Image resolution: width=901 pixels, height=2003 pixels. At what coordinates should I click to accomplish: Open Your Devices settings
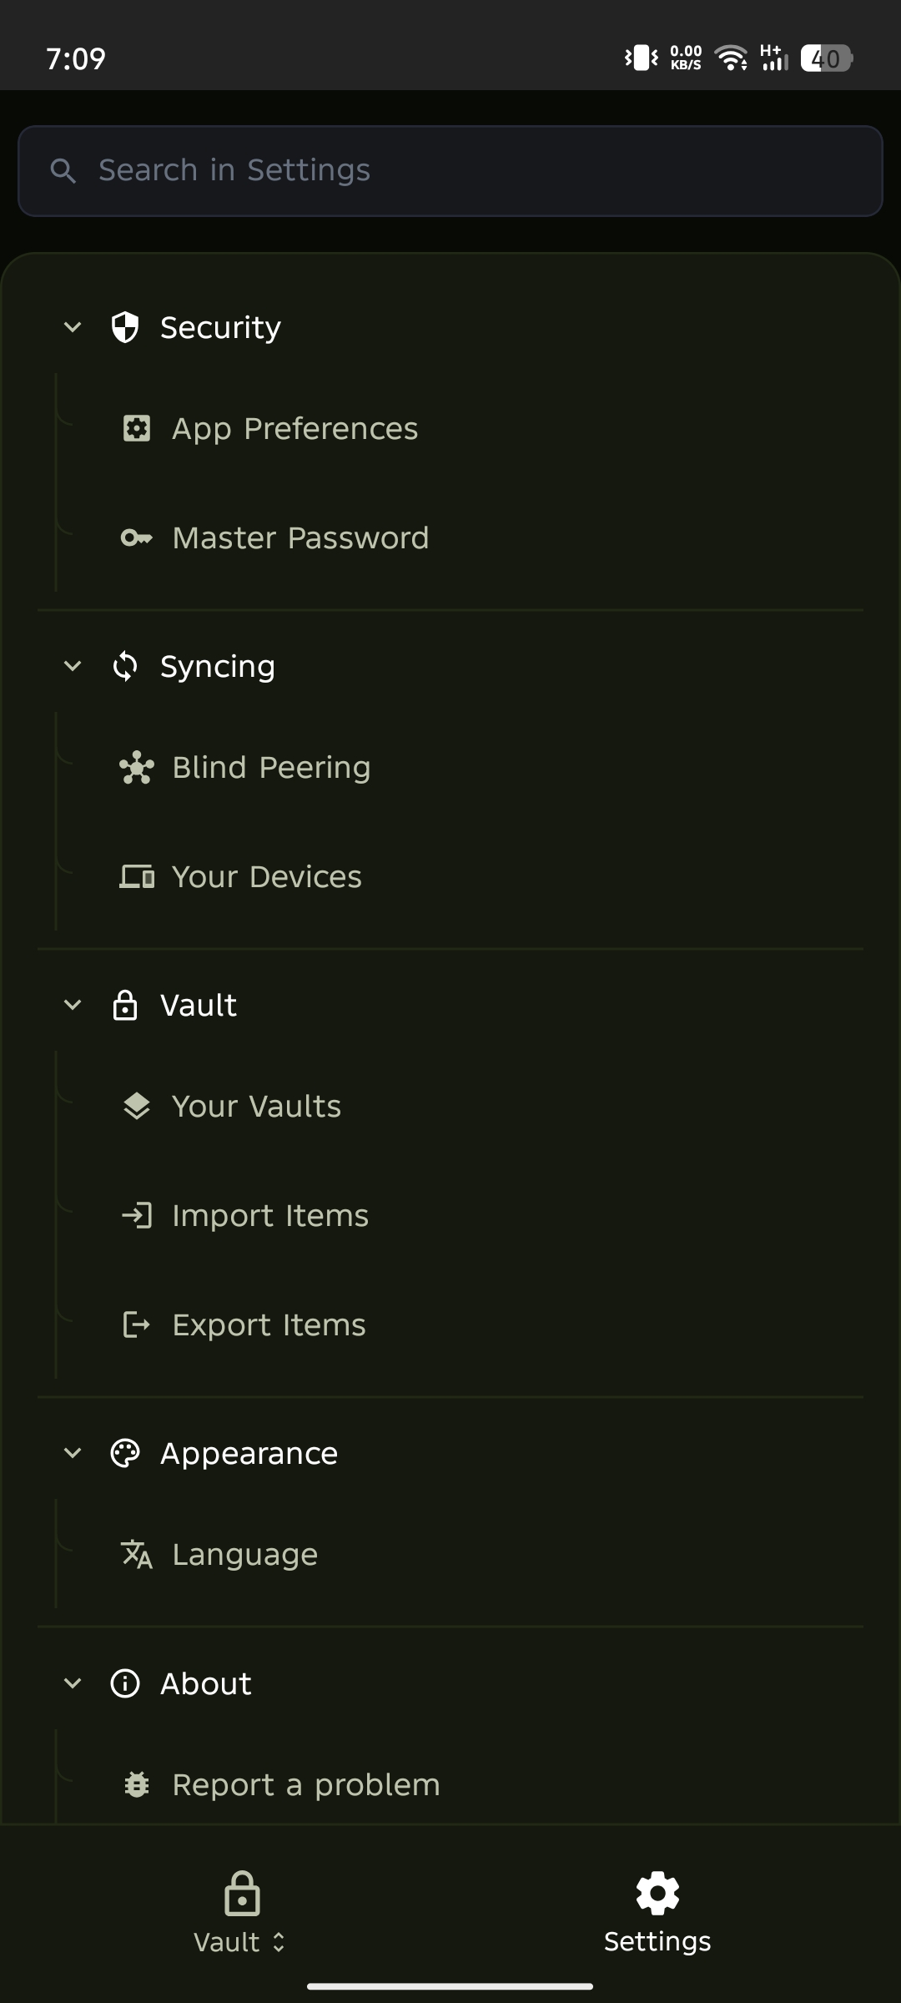[266, 876]
